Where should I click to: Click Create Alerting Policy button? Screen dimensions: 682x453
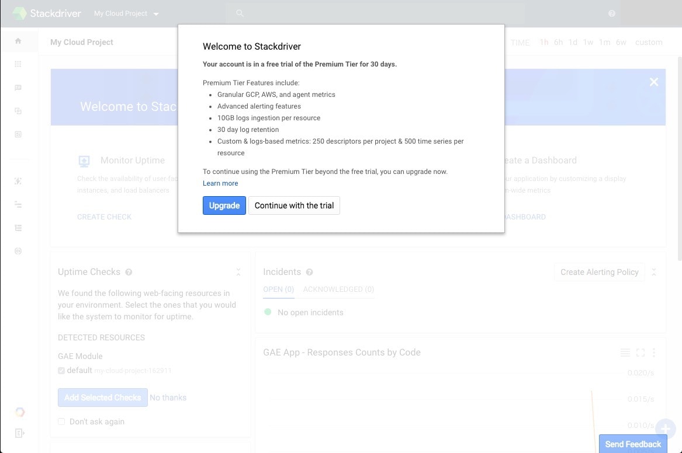click(x=600, y=272)
